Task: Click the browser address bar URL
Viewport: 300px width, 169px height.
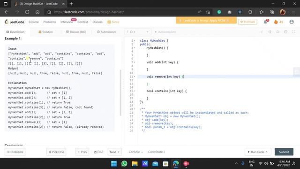Action: (x=89, y=12)
